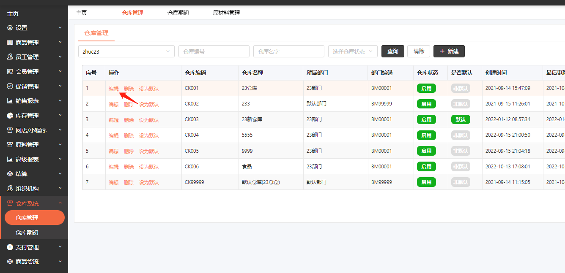
Task: Click the 结算 cube icon in sidebar
Action: pos(10,174)
